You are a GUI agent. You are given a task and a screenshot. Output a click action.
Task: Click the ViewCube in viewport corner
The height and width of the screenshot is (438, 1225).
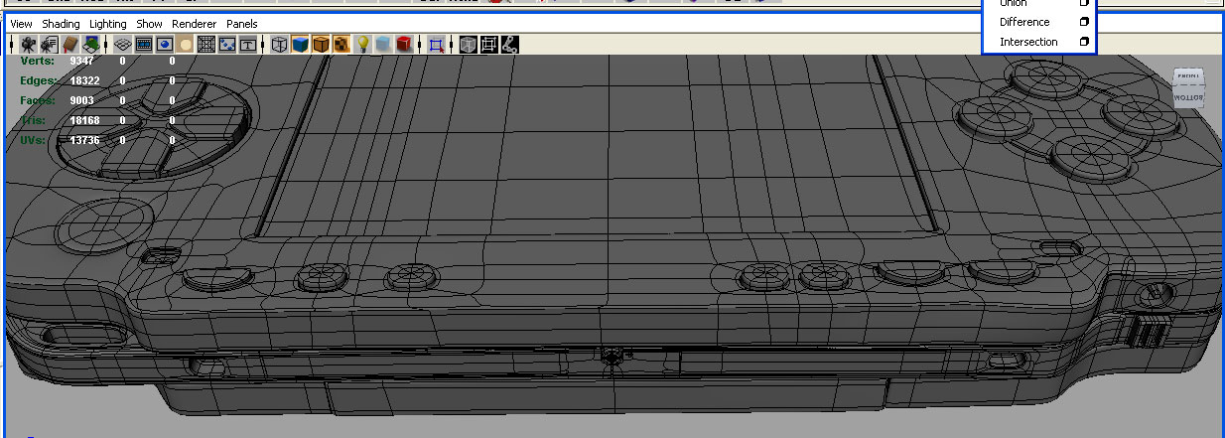pyautogui.click(x=1187, y=87)
